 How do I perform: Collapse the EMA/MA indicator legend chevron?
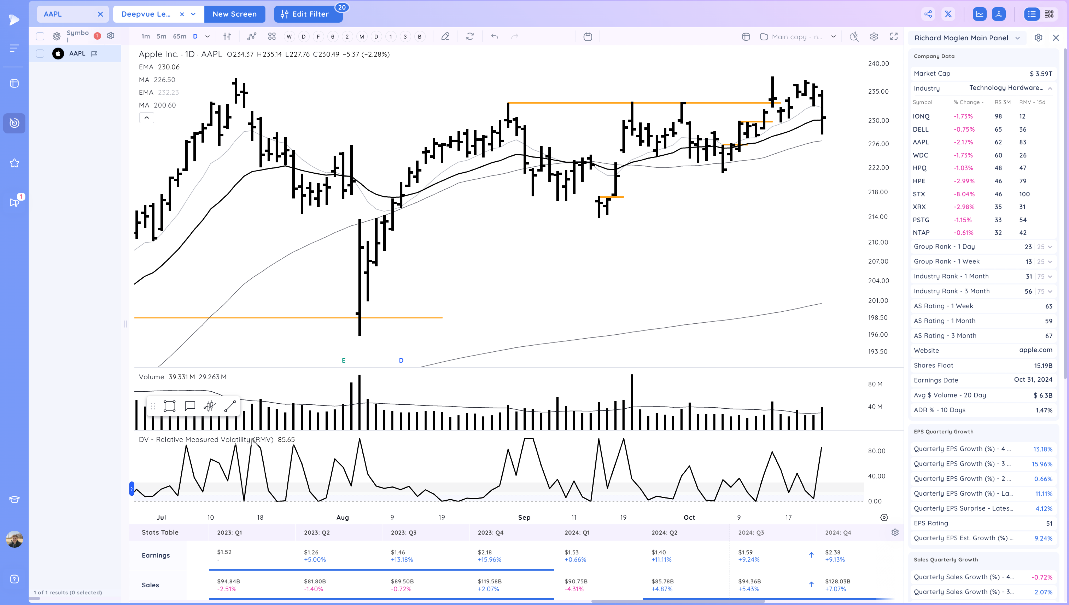[x=146, y=118]
